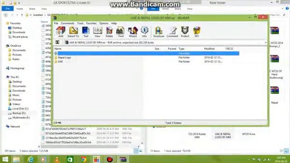
Task: Select the Nepal Logo folder row
Action: pyautogui.click(x=146, y=58)
